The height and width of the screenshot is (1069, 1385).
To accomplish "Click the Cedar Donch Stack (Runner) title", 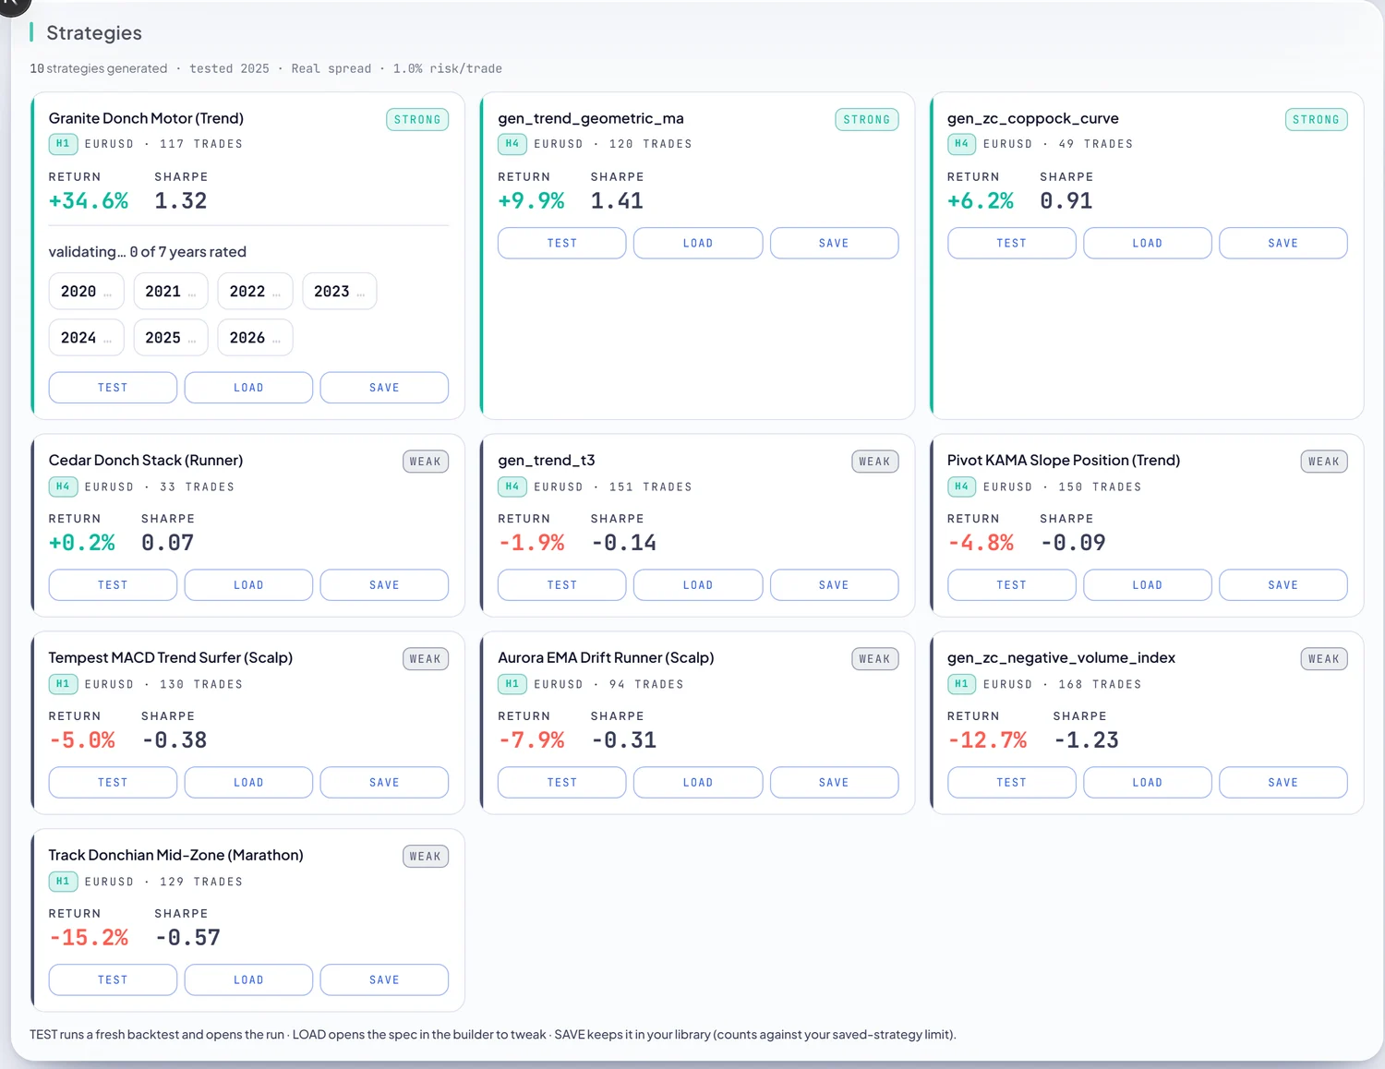I will [146, 461].
